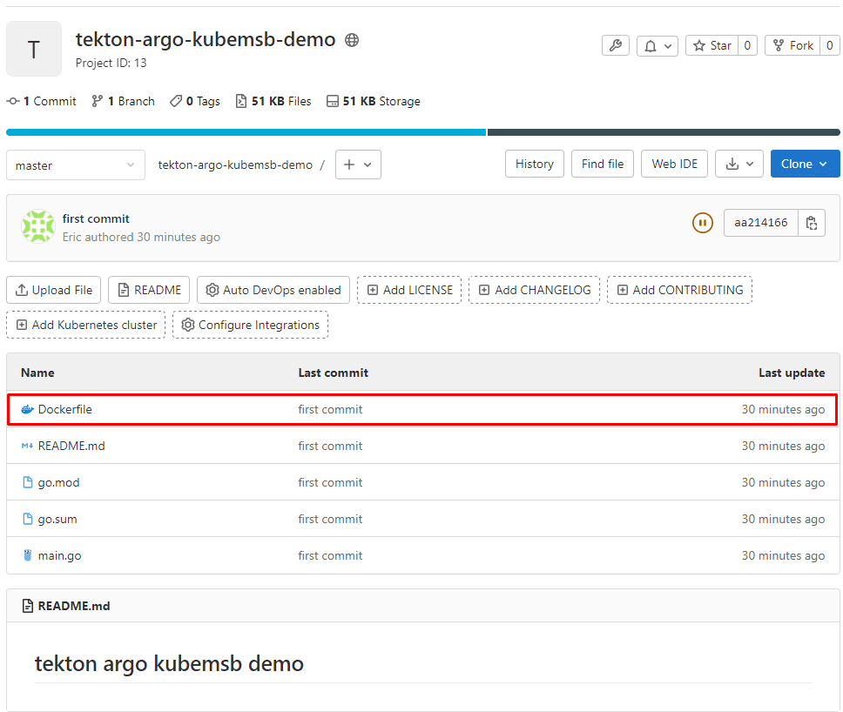Open the download source code dropdown
The height and width of the screenshot is (712, 843).
click(739, 164)
